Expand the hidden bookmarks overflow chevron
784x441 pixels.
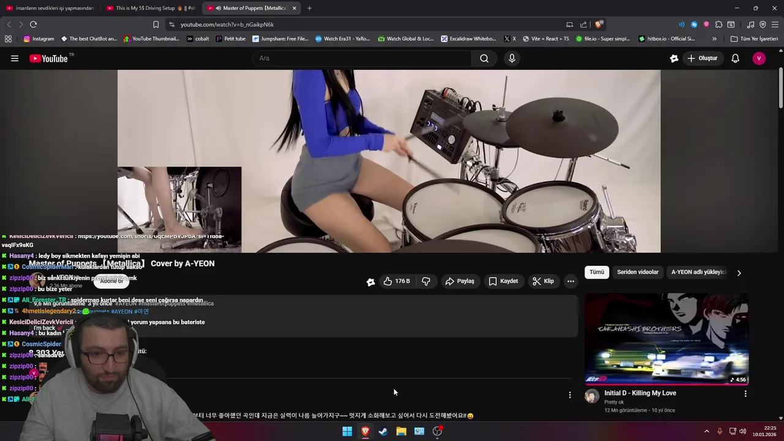714,39
